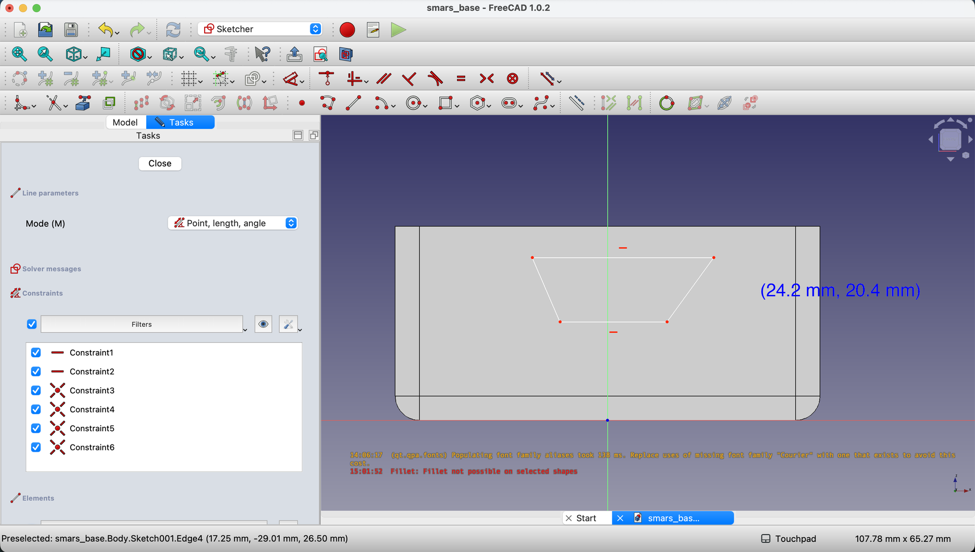Select the create circle tool
This screenshot has height=552, width=975.
[413, 103]
